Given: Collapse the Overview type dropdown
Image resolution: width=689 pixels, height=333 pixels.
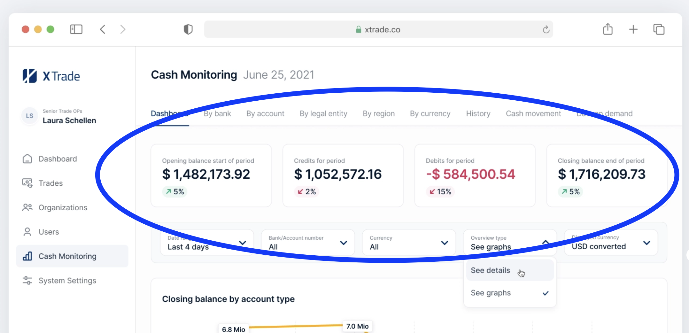Looking at the screenshot, I should (510, 243).
